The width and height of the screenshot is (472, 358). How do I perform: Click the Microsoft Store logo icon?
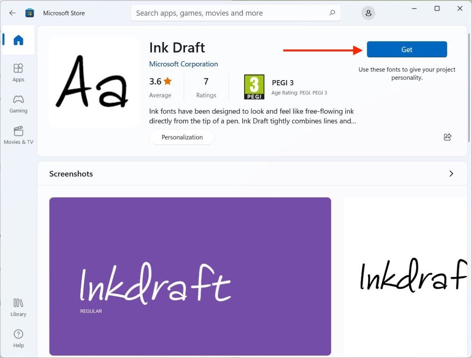click(29, 13)
